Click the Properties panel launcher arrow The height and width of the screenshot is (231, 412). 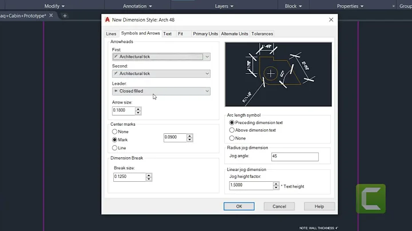(393, 6)
